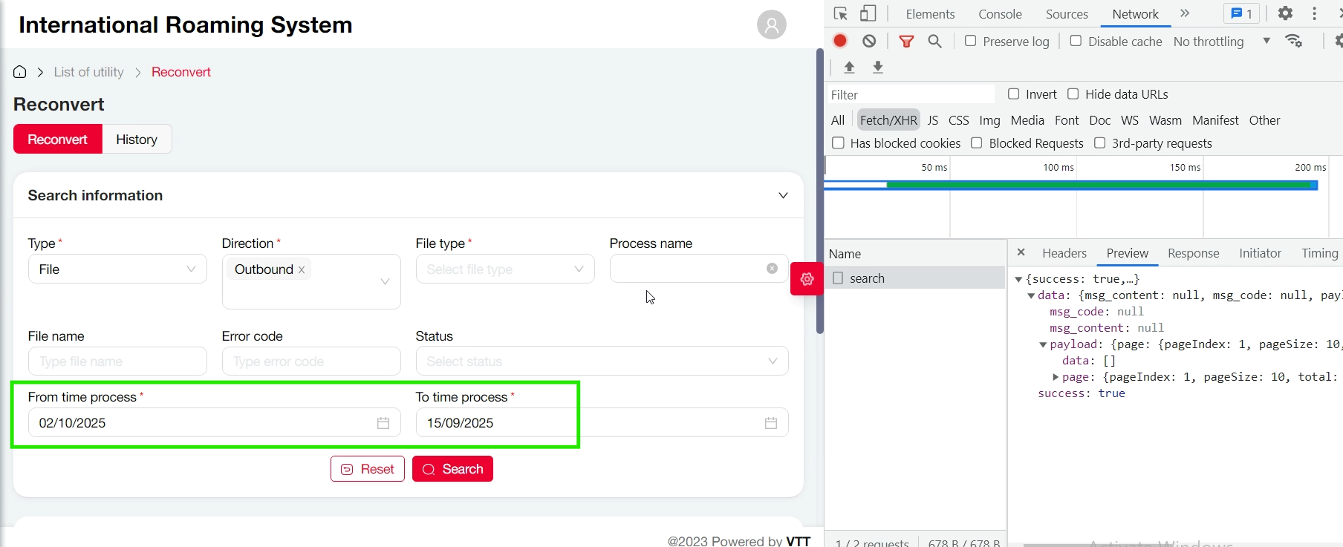
Task: Click the Type file name input
Action: click(117, 361)
